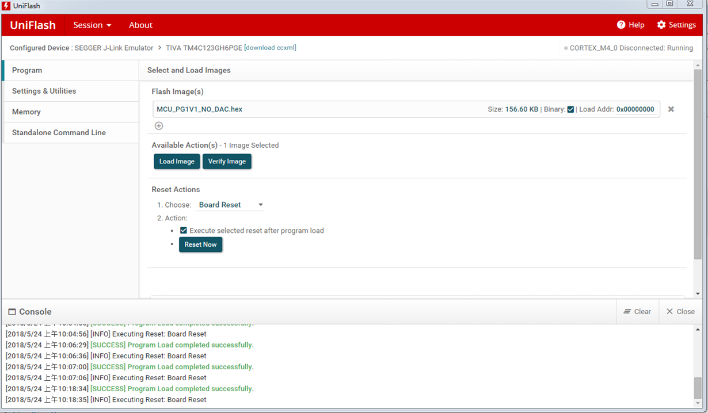Click the console vertical scrollbar thumb
The width and height of the screenshot is (708, 413).
click(x=698, y=388)
